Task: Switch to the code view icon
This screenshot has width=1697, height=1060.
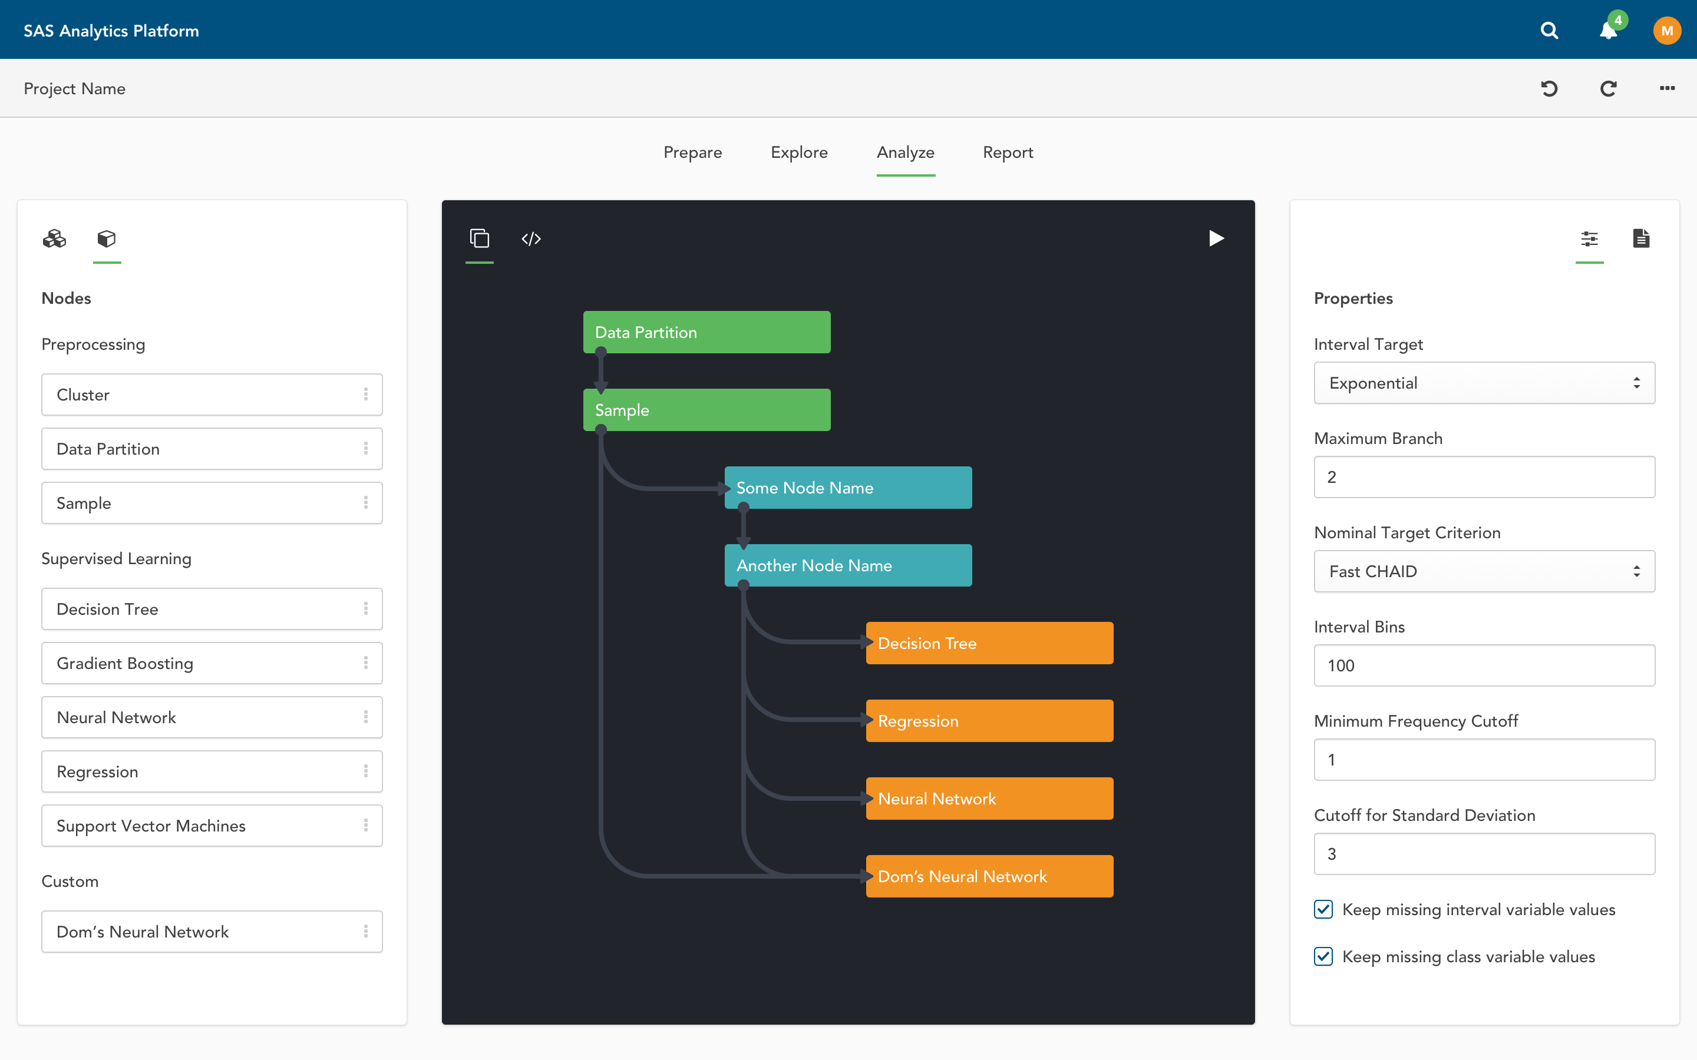Action: [x=531, y=239]
